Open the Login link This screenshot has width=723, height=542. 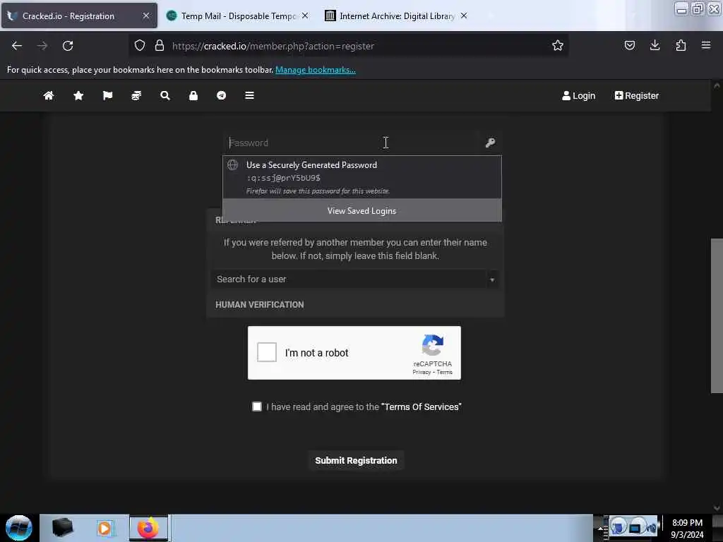tap(579, 95)
